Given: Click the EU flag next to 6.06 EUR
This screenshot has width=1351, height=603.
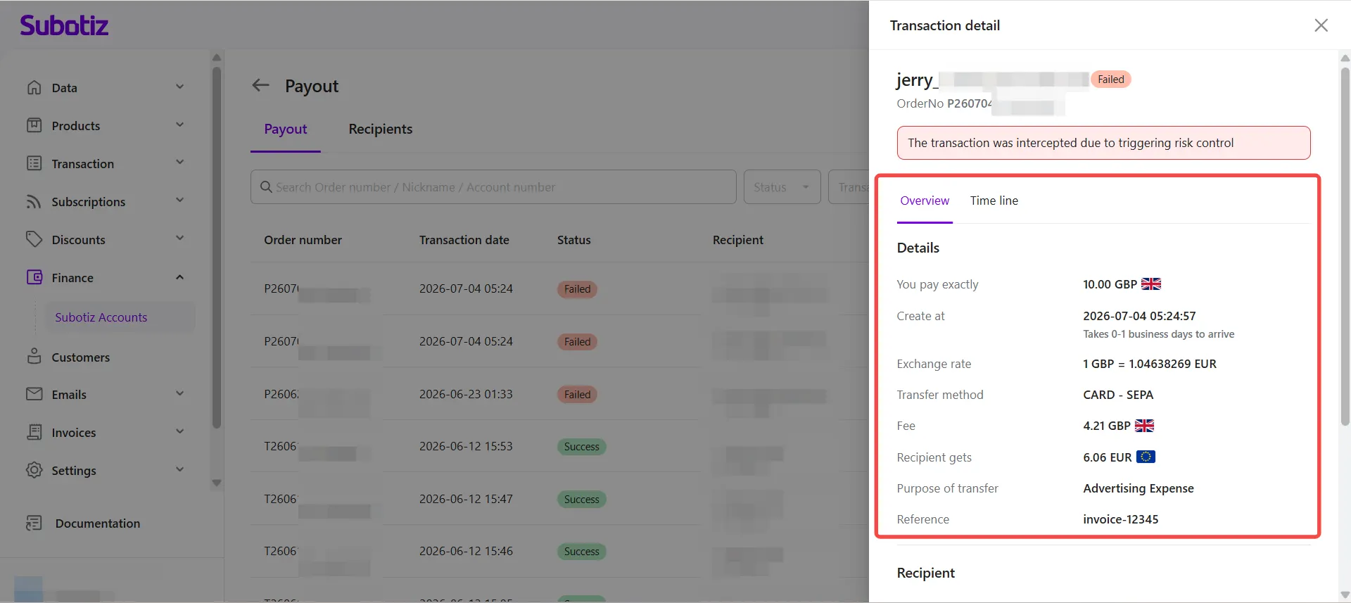Looking at the screenshot, I should [1146, 457].
